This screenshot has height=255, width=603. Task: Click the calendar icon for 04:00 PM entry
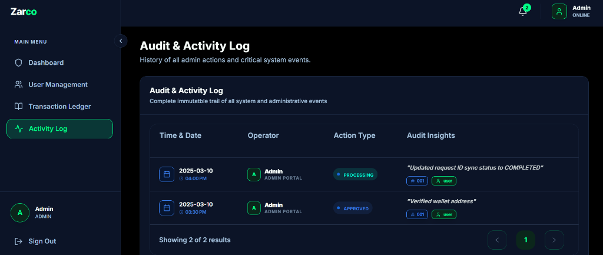click(x=167, y=174)
